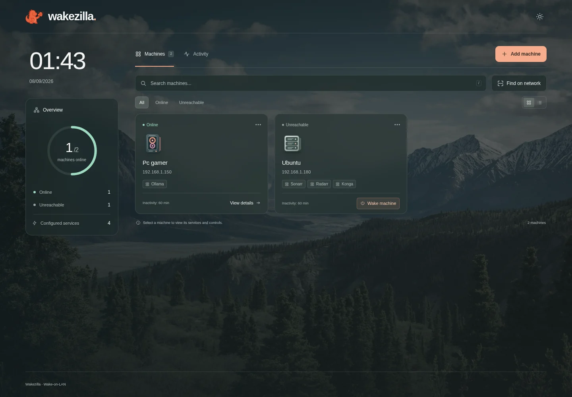Screen dimensions: 572x397
Task: Click the 2 machines count text
Action: click(x=537, y=223)
